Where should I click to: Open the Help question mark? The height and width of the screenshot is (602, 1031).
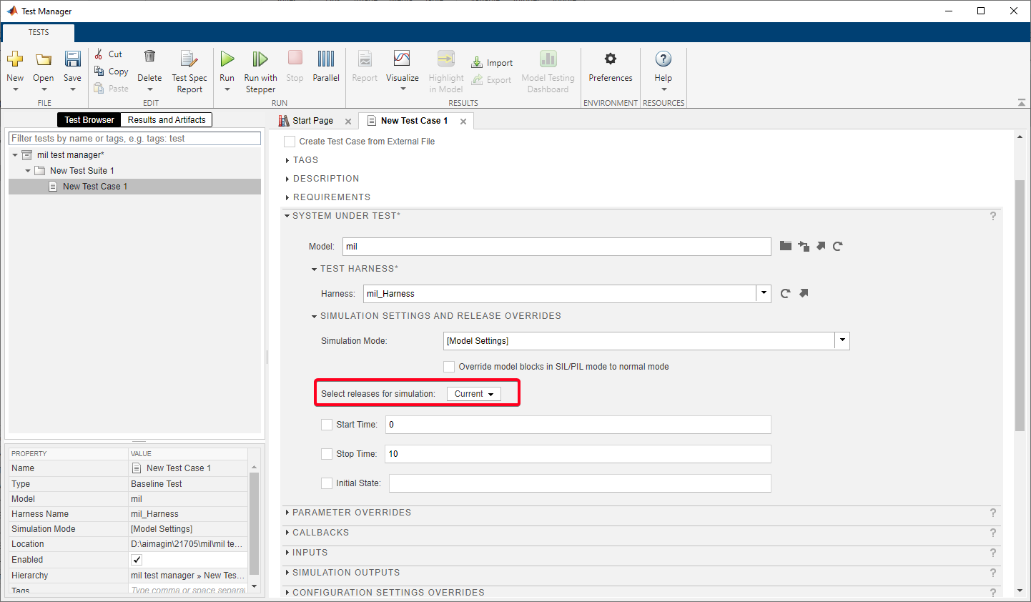(664, 59)
